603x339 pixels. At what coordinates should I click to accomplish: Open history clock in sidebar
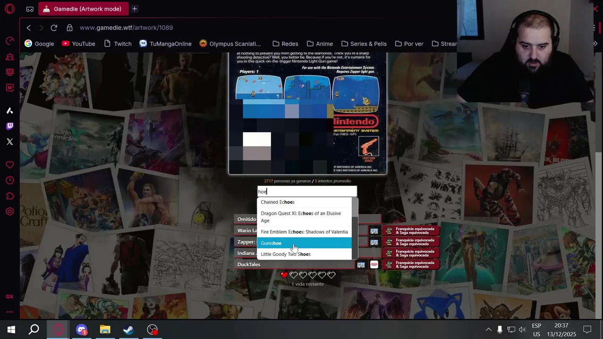pyautogui.click(x=9, y=180)
